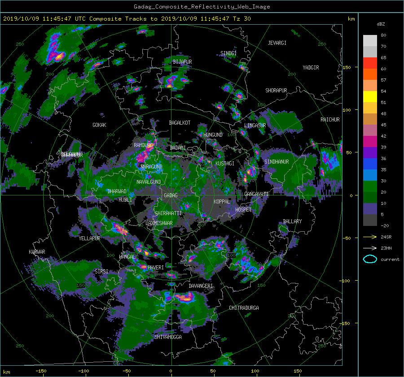Screen dimensions: 404x377
Task: Click the KARWAR city label
Action: click(x=37, y=252)
